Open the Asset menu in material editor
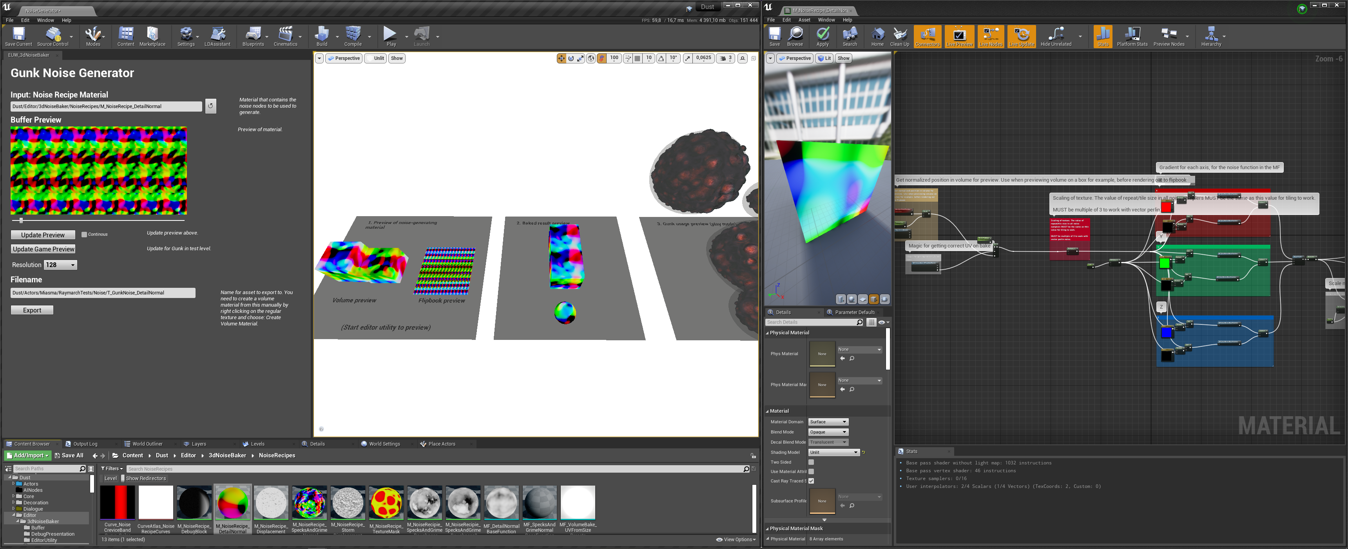Screen dimensions: 1348x549 [x=804, y=20]
